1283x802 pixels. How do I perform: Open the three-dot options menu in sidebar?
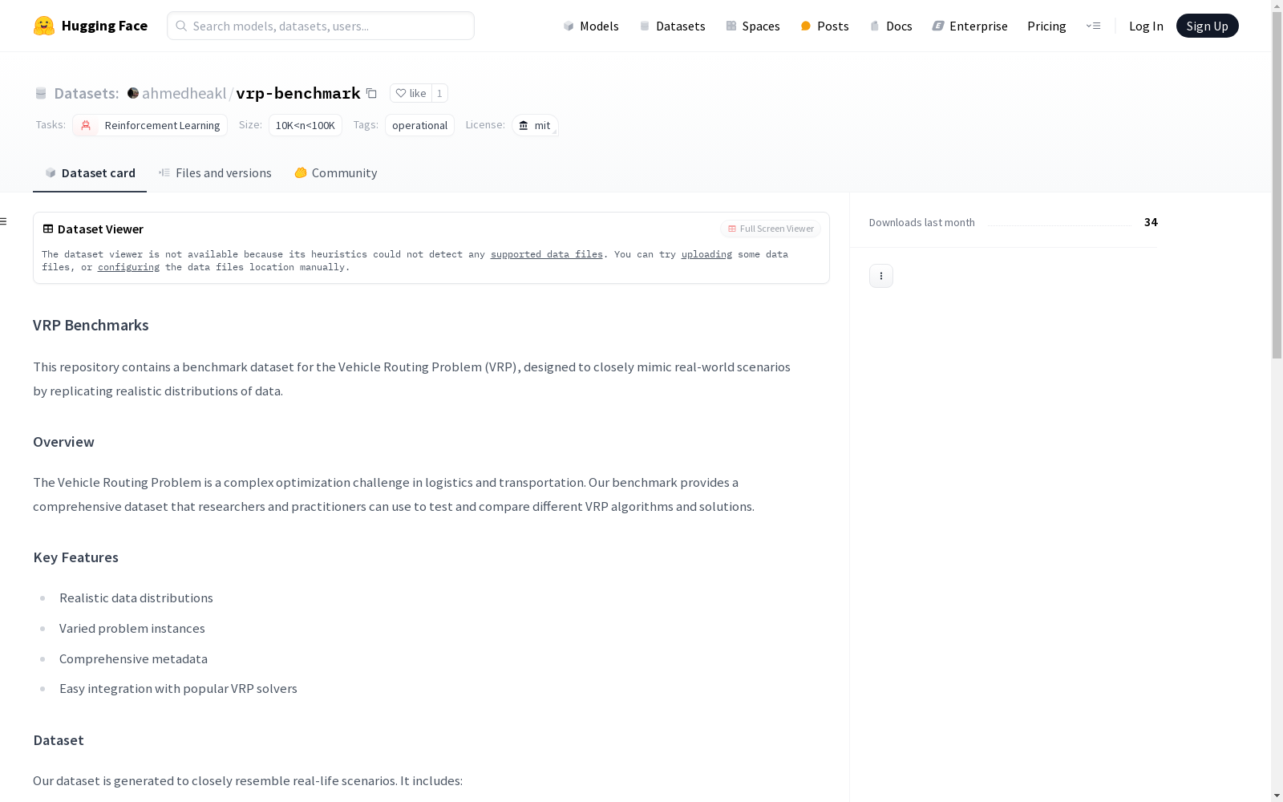pos(881,276)
